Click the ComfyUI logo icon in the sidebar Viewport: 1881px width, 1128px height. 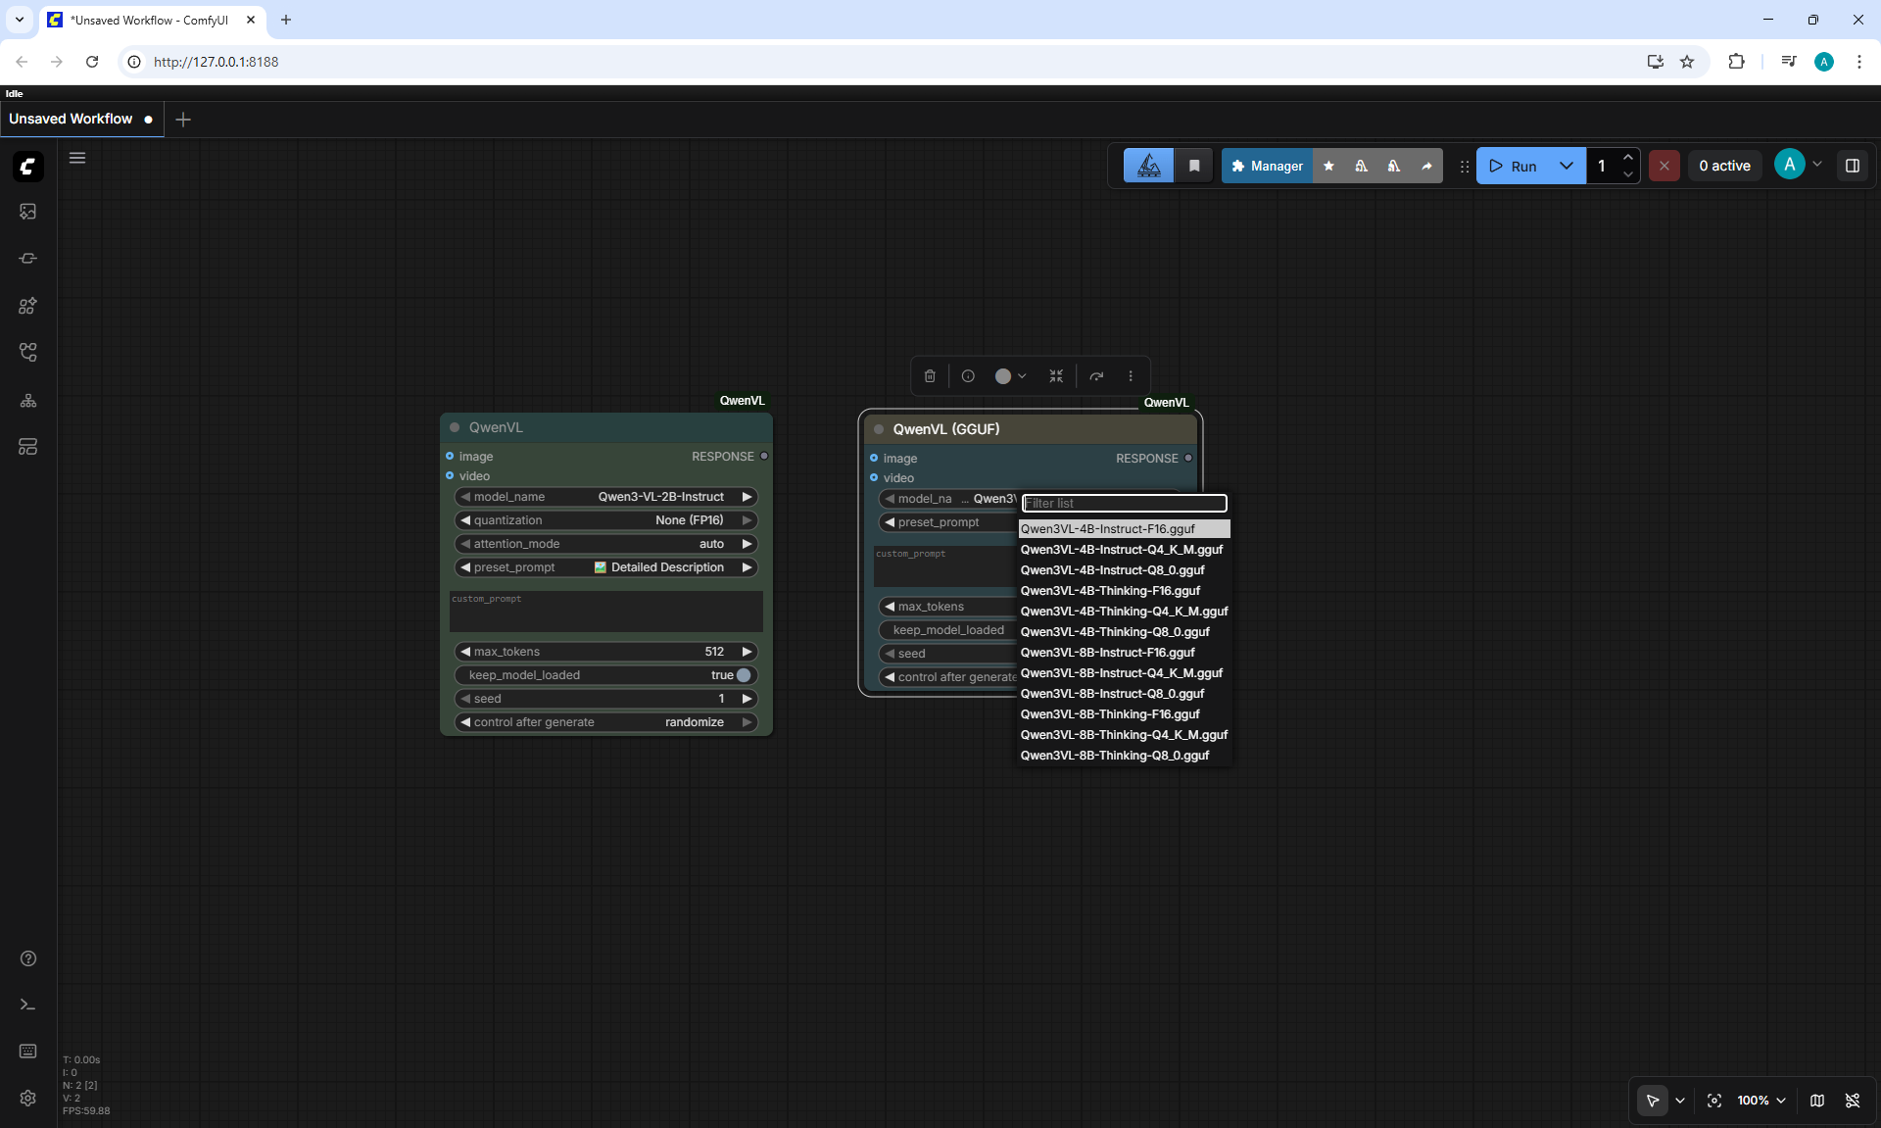pos(27,167)
